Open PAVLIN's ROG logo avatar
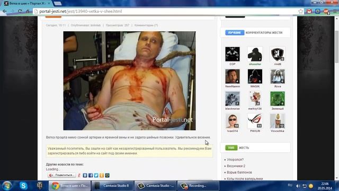The image size is (339, 191). point(255,121)
